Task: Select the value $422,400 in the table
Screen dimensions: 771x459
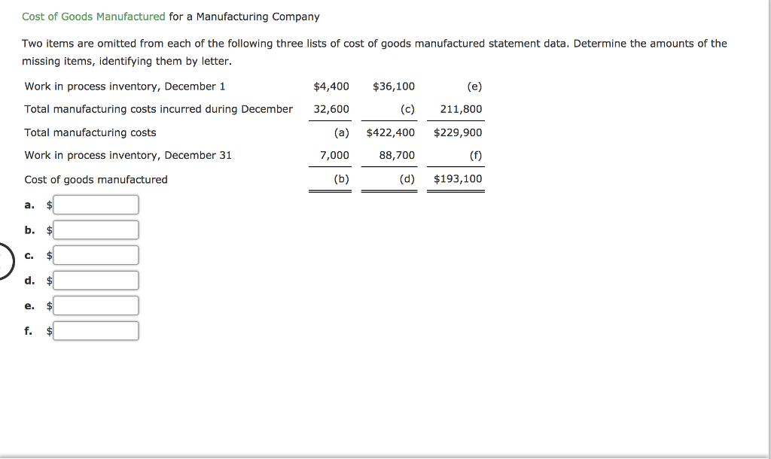Action: pyautogui.click(x=389, y=132)
